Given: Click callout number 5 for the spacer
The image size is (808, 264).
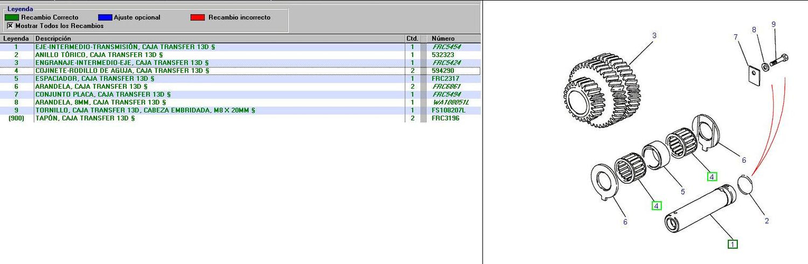Looking at the screenshot, I should pyautogui.click(x=682, y=191).
